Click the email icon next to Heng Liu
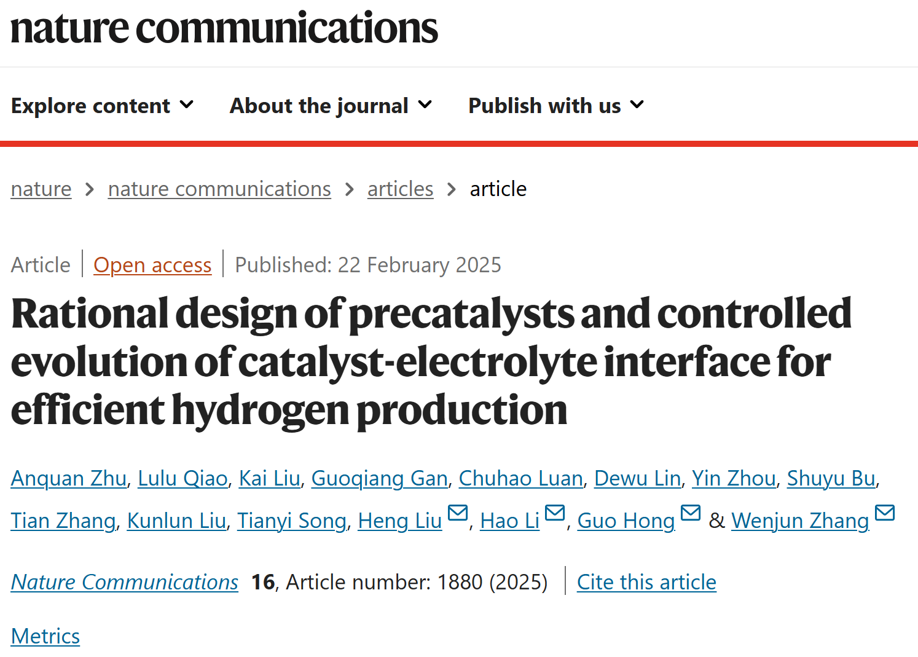The width and height of the screenshot is (918, 657). point(458,513)
